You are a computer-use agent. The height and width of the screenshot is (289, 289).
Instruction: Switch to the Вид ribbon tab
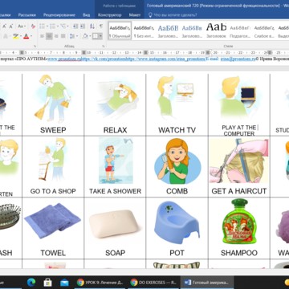pyautogui.click(x=87, y=15)
